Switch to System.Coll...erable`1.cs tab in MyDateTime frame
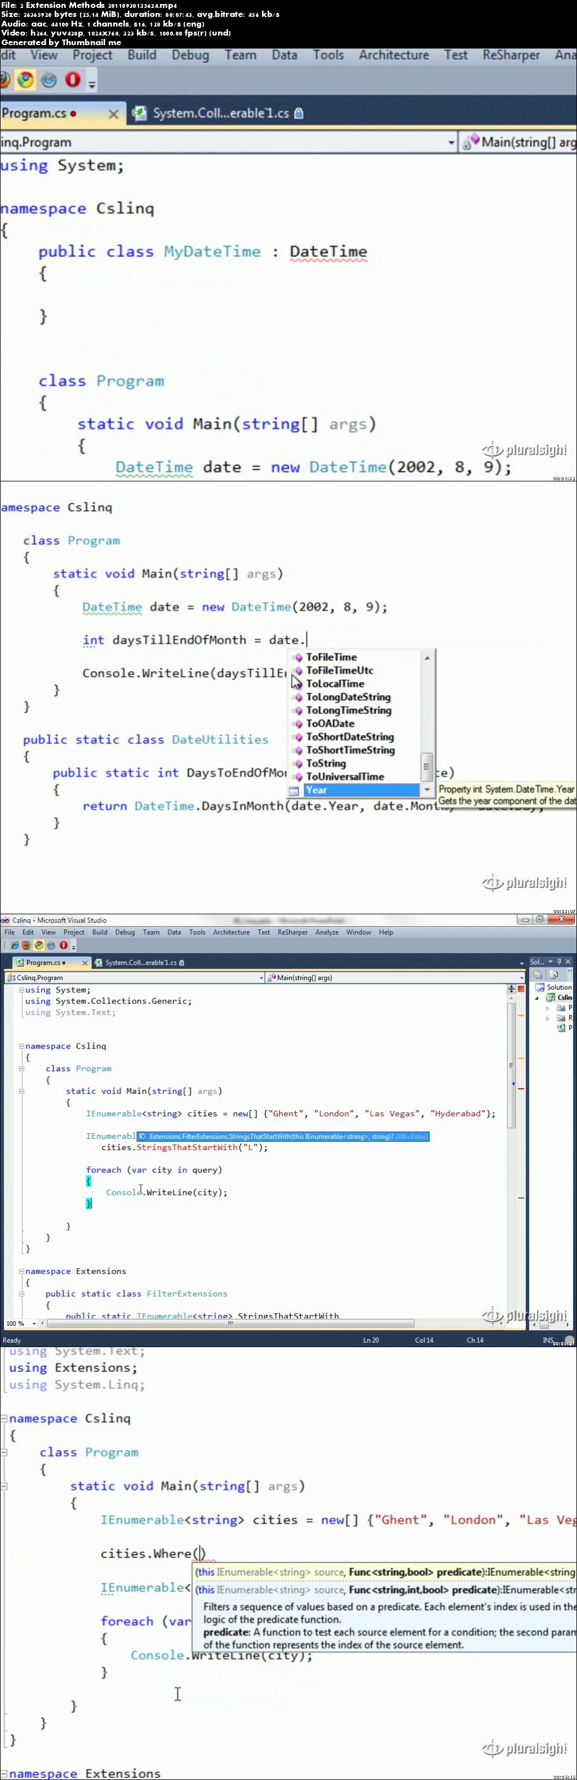577x1780 pixels. [218, 113]
